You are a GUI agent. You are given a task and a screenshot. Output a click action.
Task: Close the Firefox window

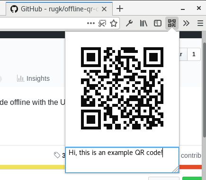[199, 8]
